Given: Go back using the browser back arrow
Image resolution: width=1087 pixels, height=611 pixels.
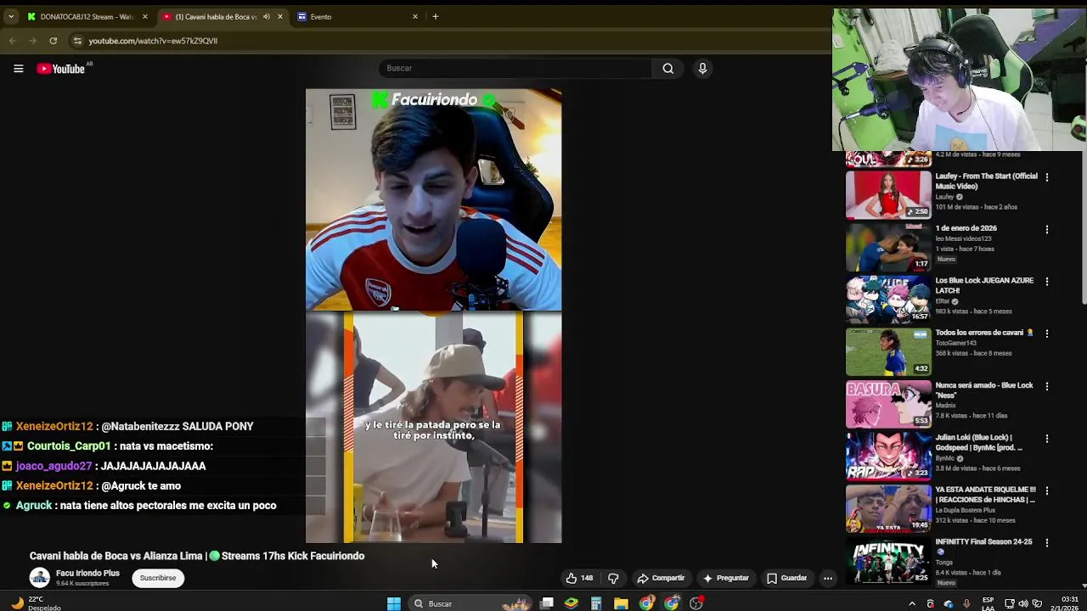Looking at the screenshot, I should [13, 41].
